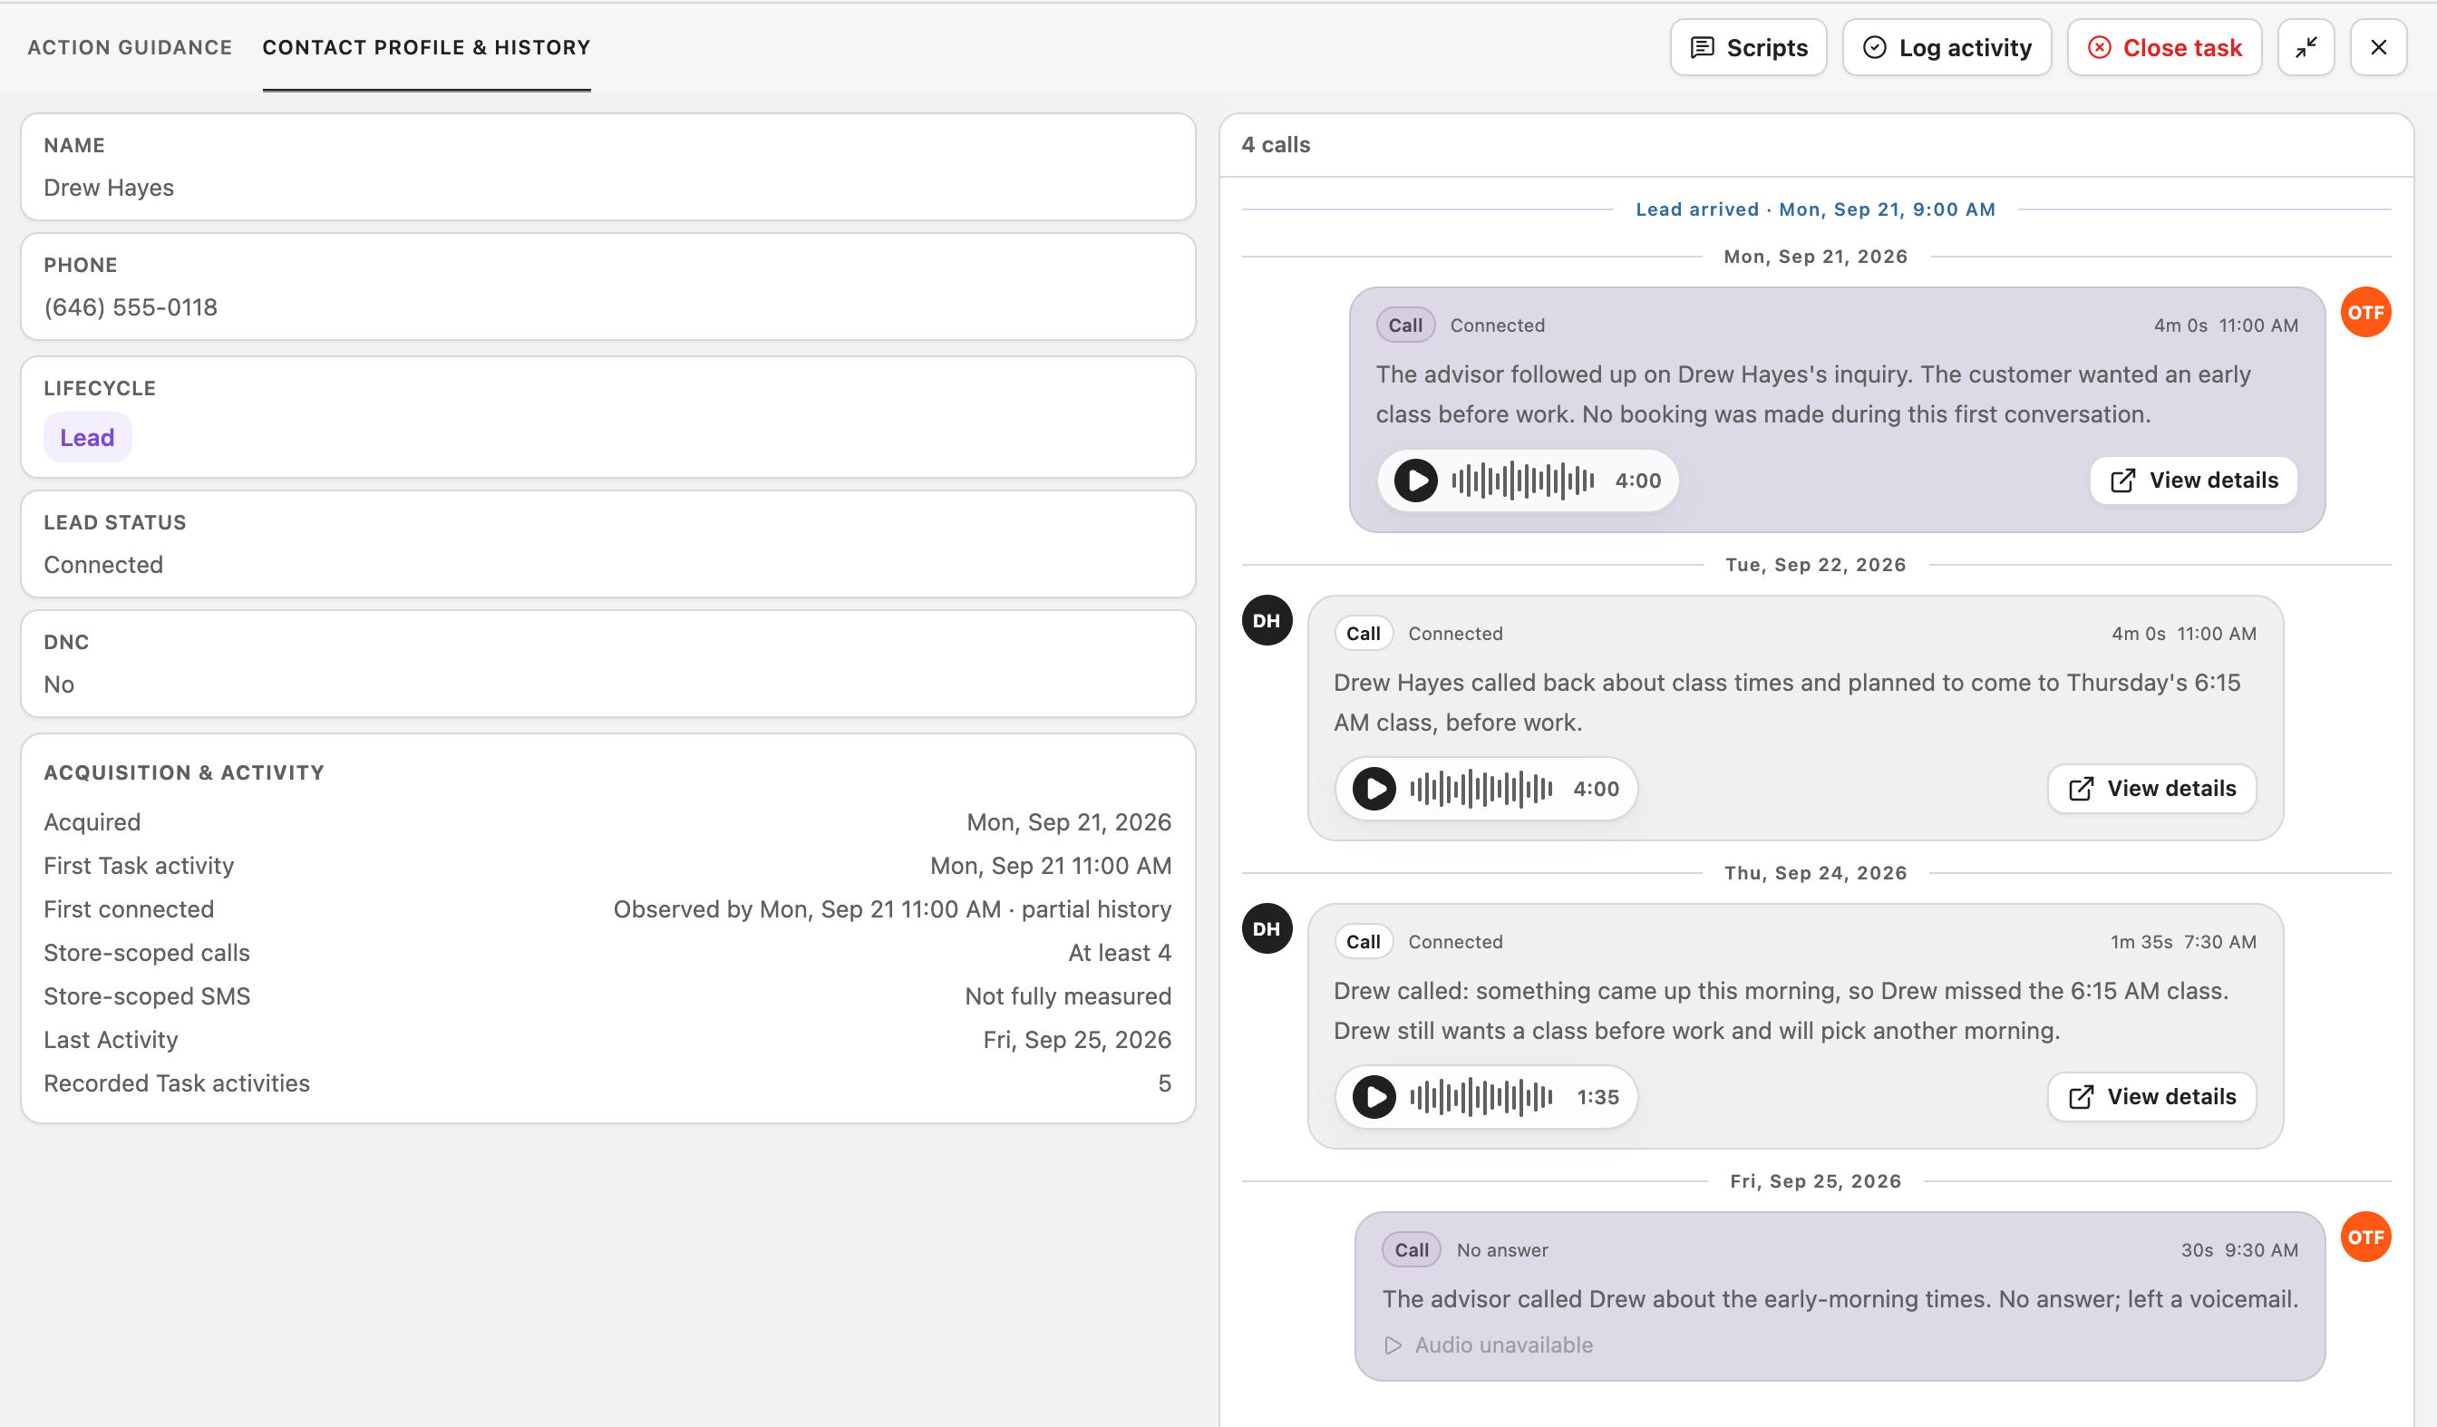
Task: Play the Sep 24 1:35 call recording
Action: tap(1374, 1097)
